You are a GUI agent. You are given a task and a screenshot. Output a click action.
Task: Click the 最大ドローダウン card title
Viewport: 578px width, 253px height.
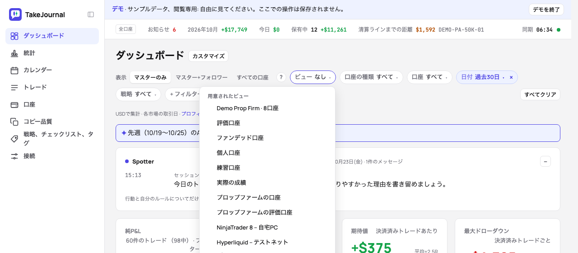486,231
